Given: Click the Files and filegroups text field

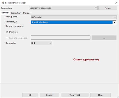Looking at the screenshot, I should point(61,38).
